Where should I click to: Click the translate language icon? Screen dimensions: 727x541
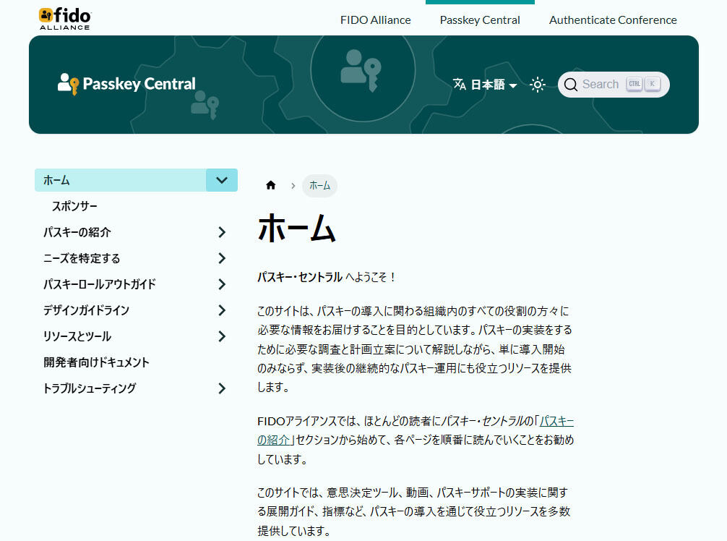click(460, 85)
